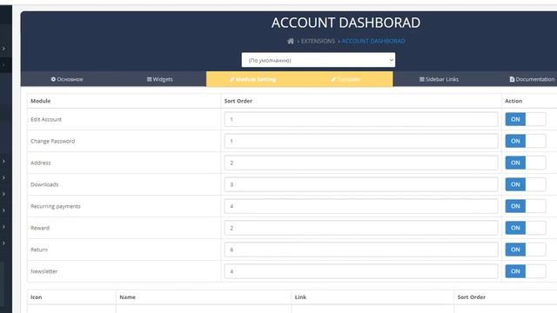Select the Address sort order input
The image size is (557, 313).
coord(361,163)
